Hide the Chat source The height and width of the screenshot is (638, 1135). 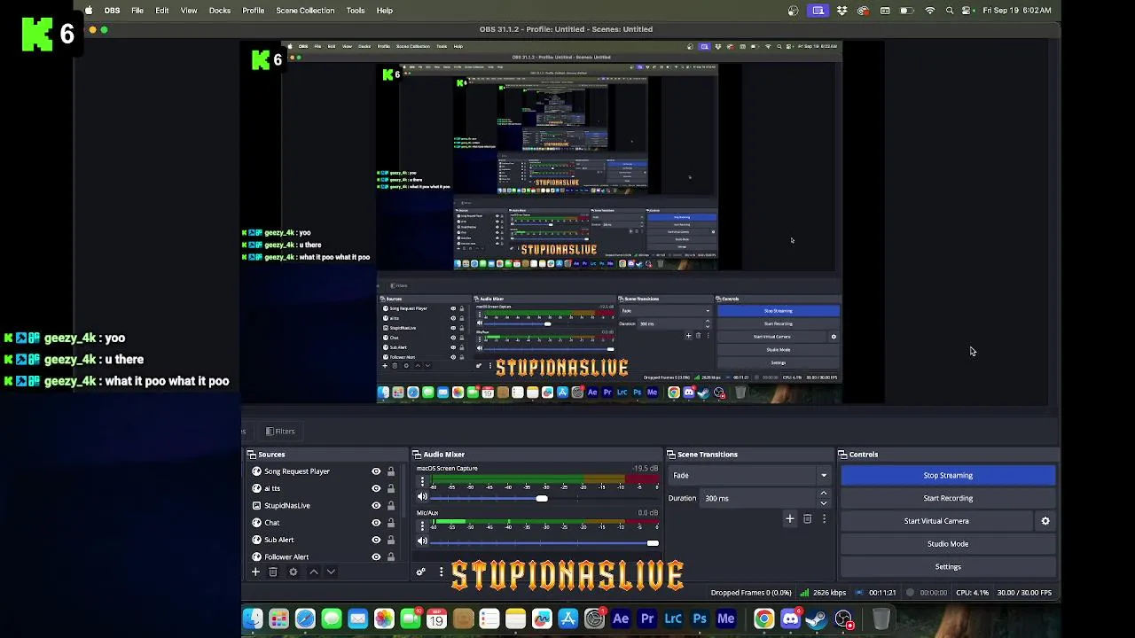[376, 523]
